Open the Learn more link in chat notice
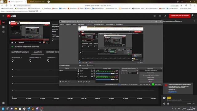The height and width of the screenshot is (111, 197). [x=172, y=92]
